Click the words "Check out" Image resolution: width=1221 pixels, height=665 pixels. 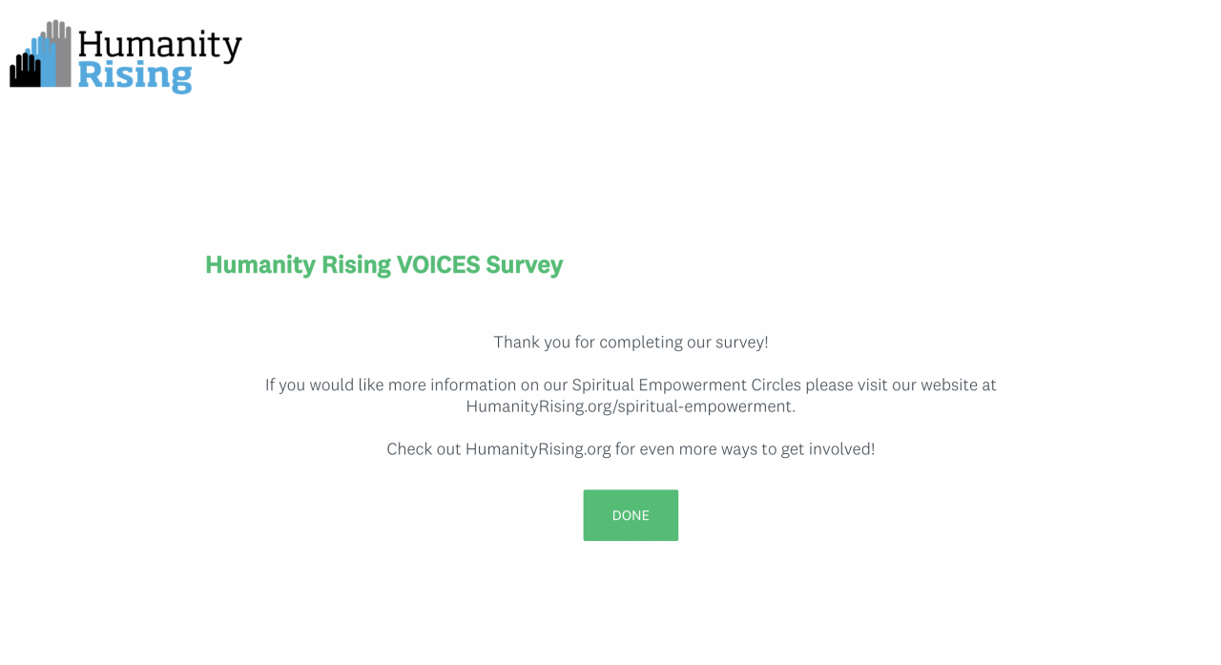[x=423, y=448]
